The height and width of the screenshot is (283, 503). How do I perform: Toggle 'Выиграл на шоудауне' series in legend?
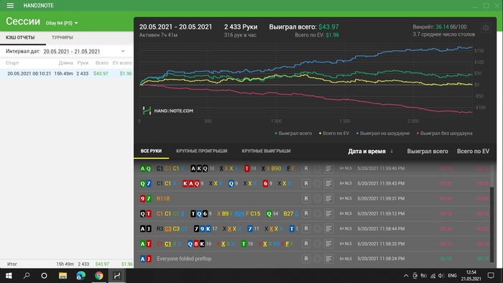pyautogui.click(x=383, y=134)
